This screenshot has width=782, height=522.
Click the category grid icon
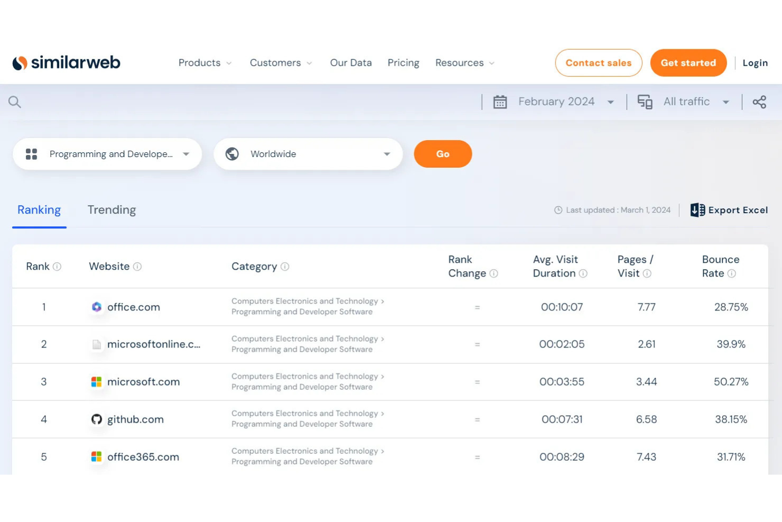click(32, 154)
